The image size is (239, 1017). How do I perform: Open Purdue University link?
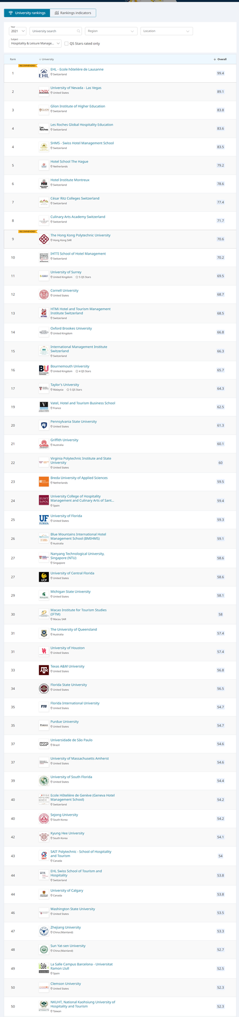pos(65,722)
